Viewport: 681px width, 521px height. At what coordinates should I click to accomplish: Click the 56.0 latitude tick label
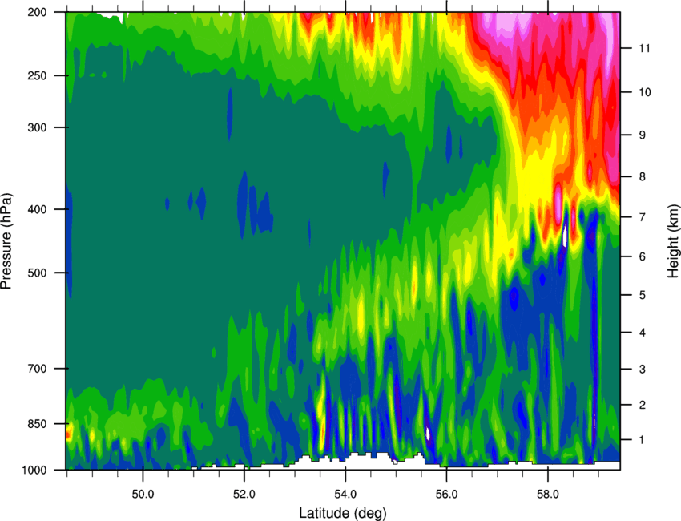tap(447, 495)
